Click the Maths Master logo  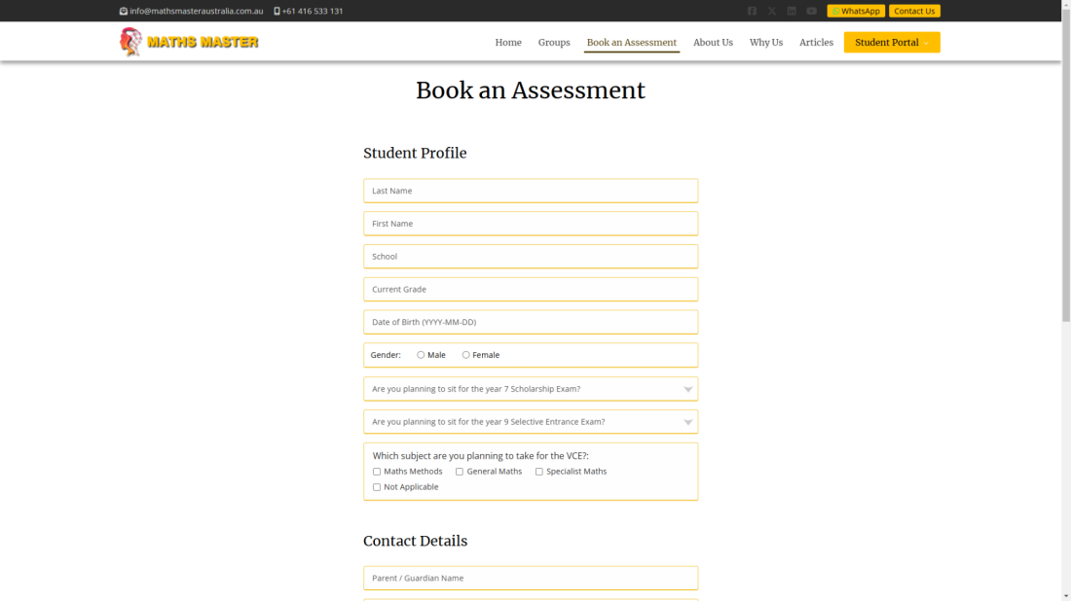tap(189, 42)
